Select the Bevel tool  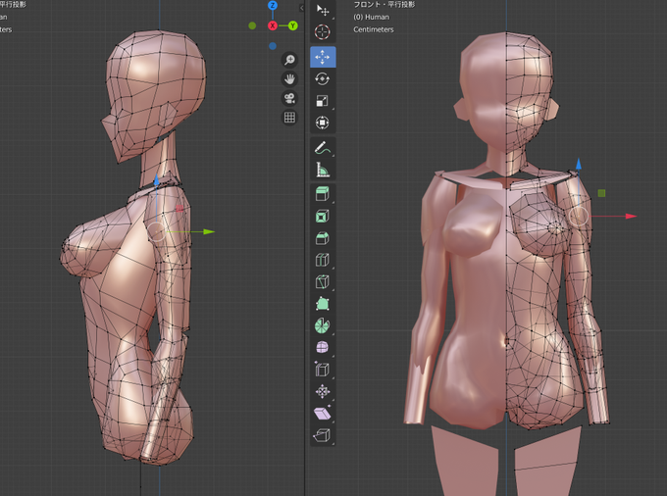click(x=323, y=238)
